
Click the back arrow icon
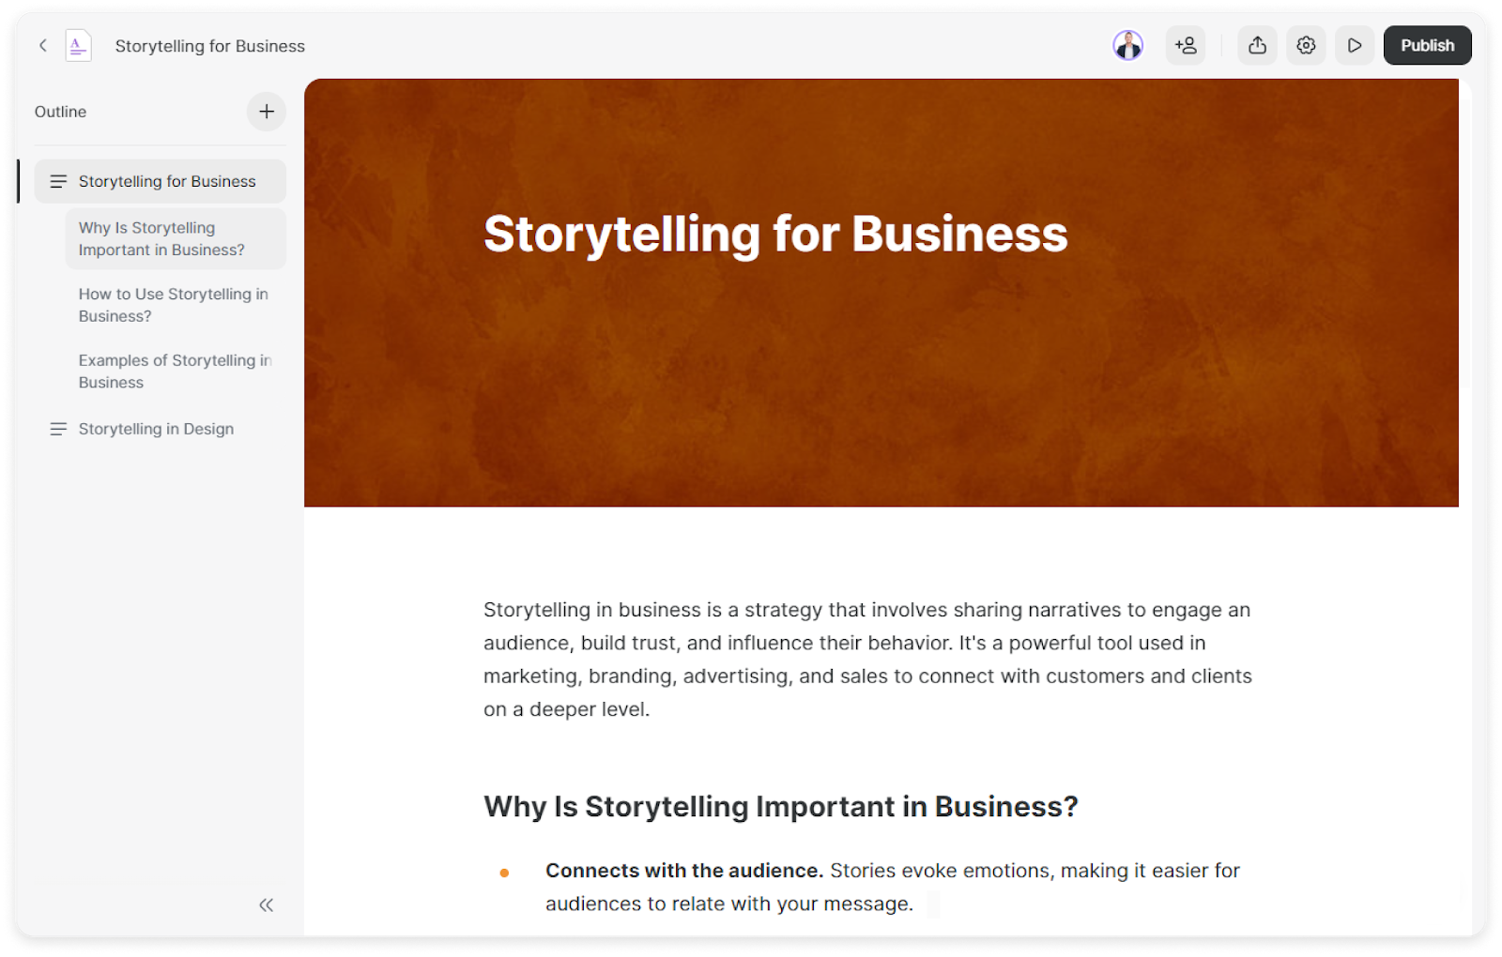pos(42,45)
